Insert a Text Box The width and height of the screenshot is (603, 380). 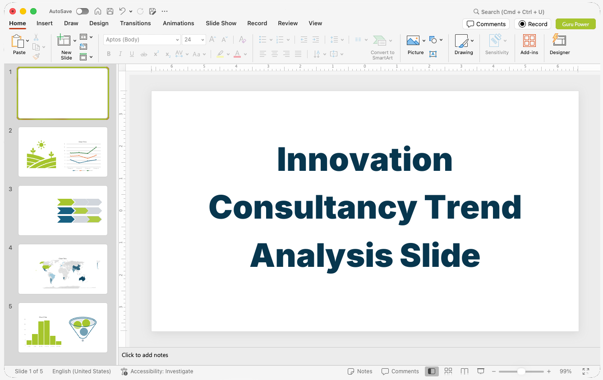pyautogui.click(x=433, y=54)
